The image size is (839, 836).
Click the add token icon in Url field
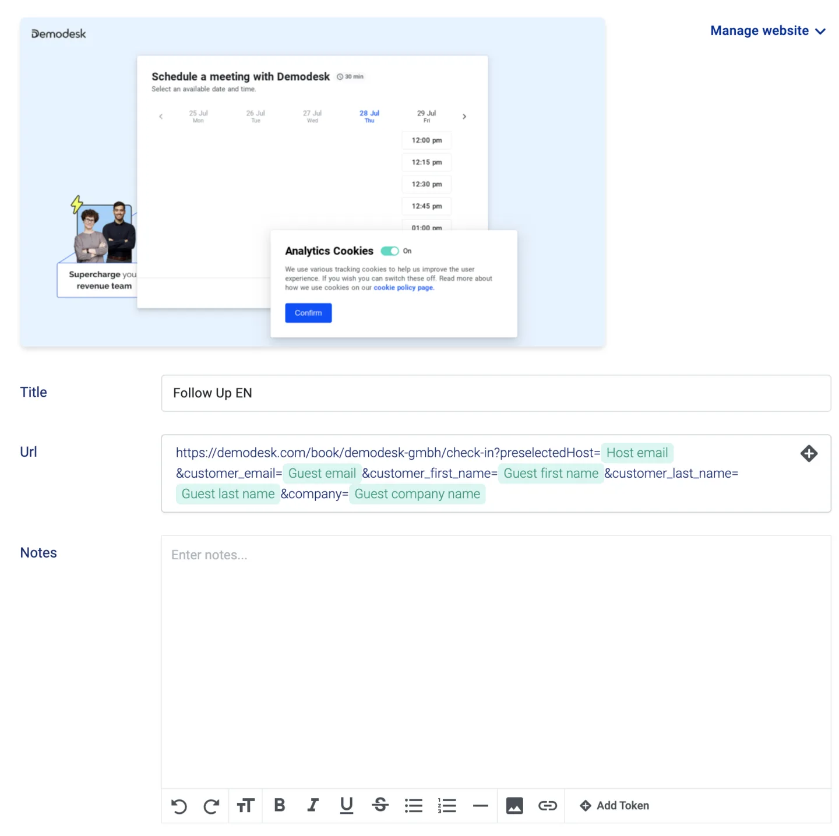tap(809, 453)
